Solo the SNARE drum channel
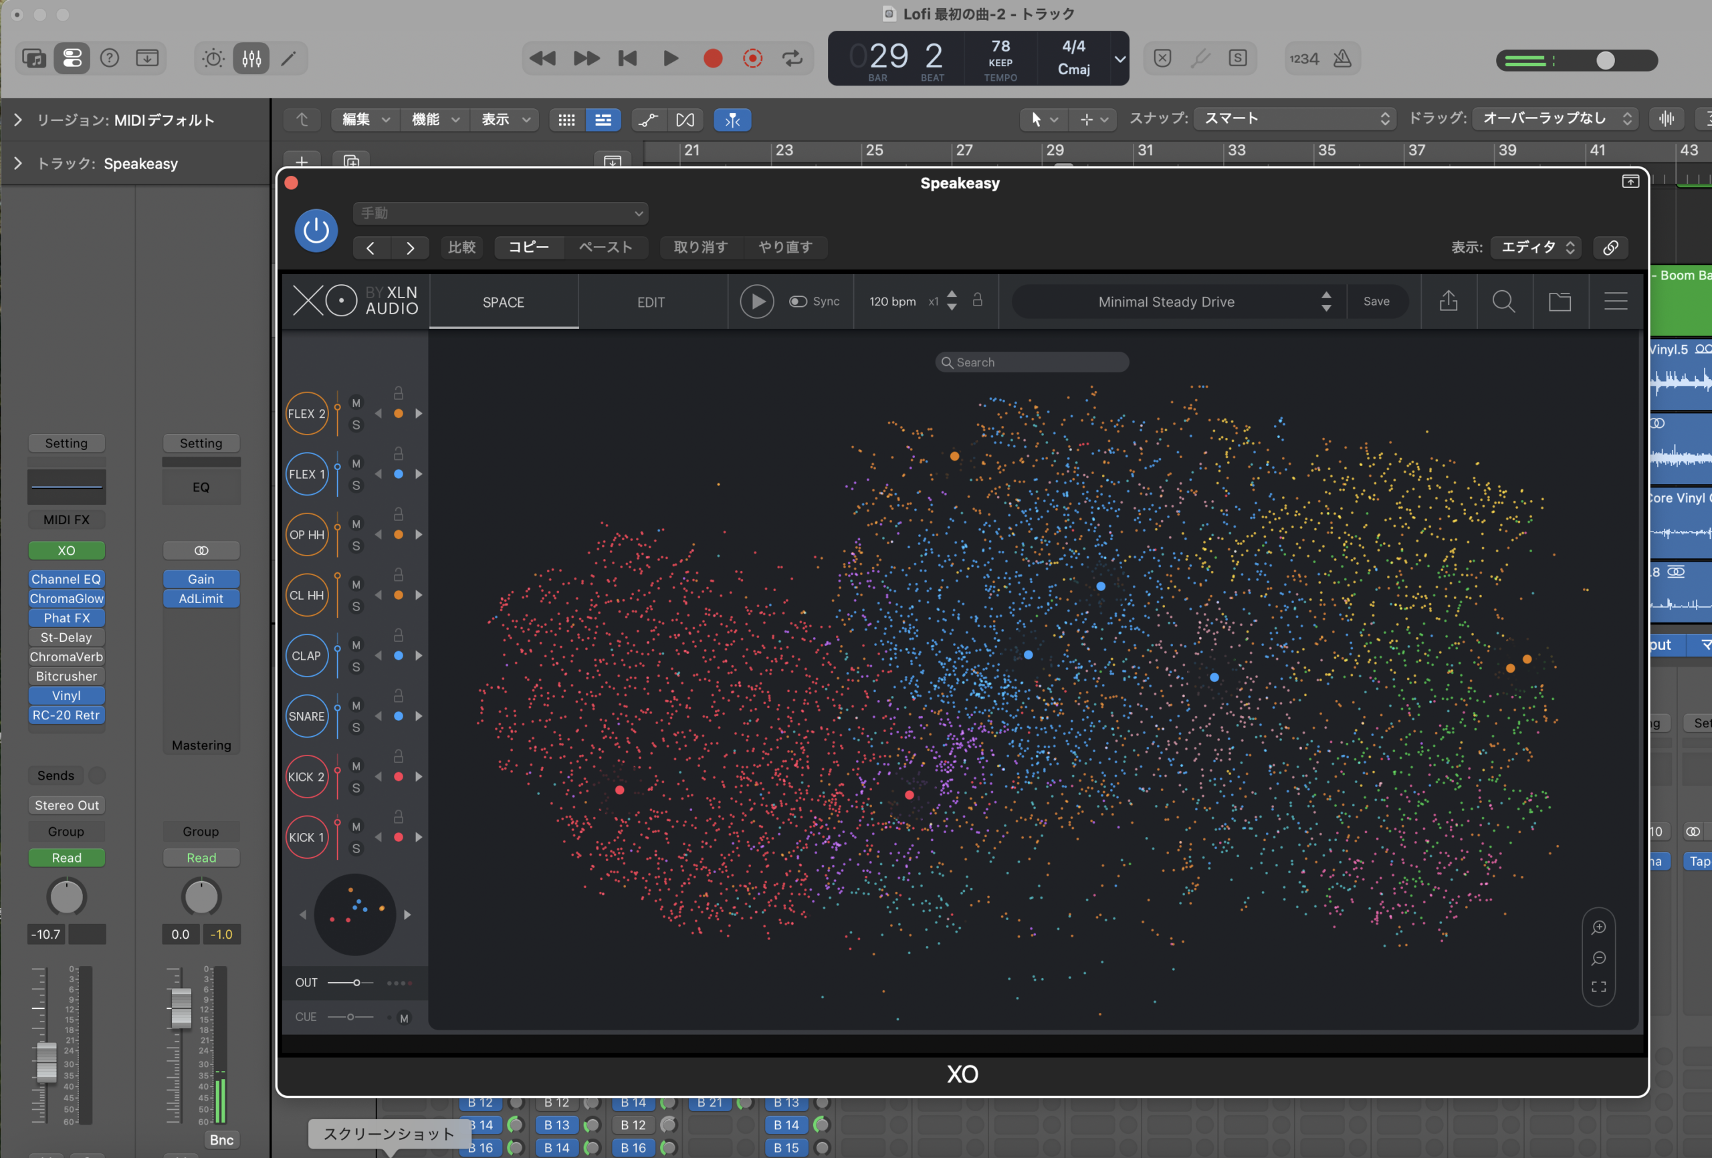 coord(356,728)
